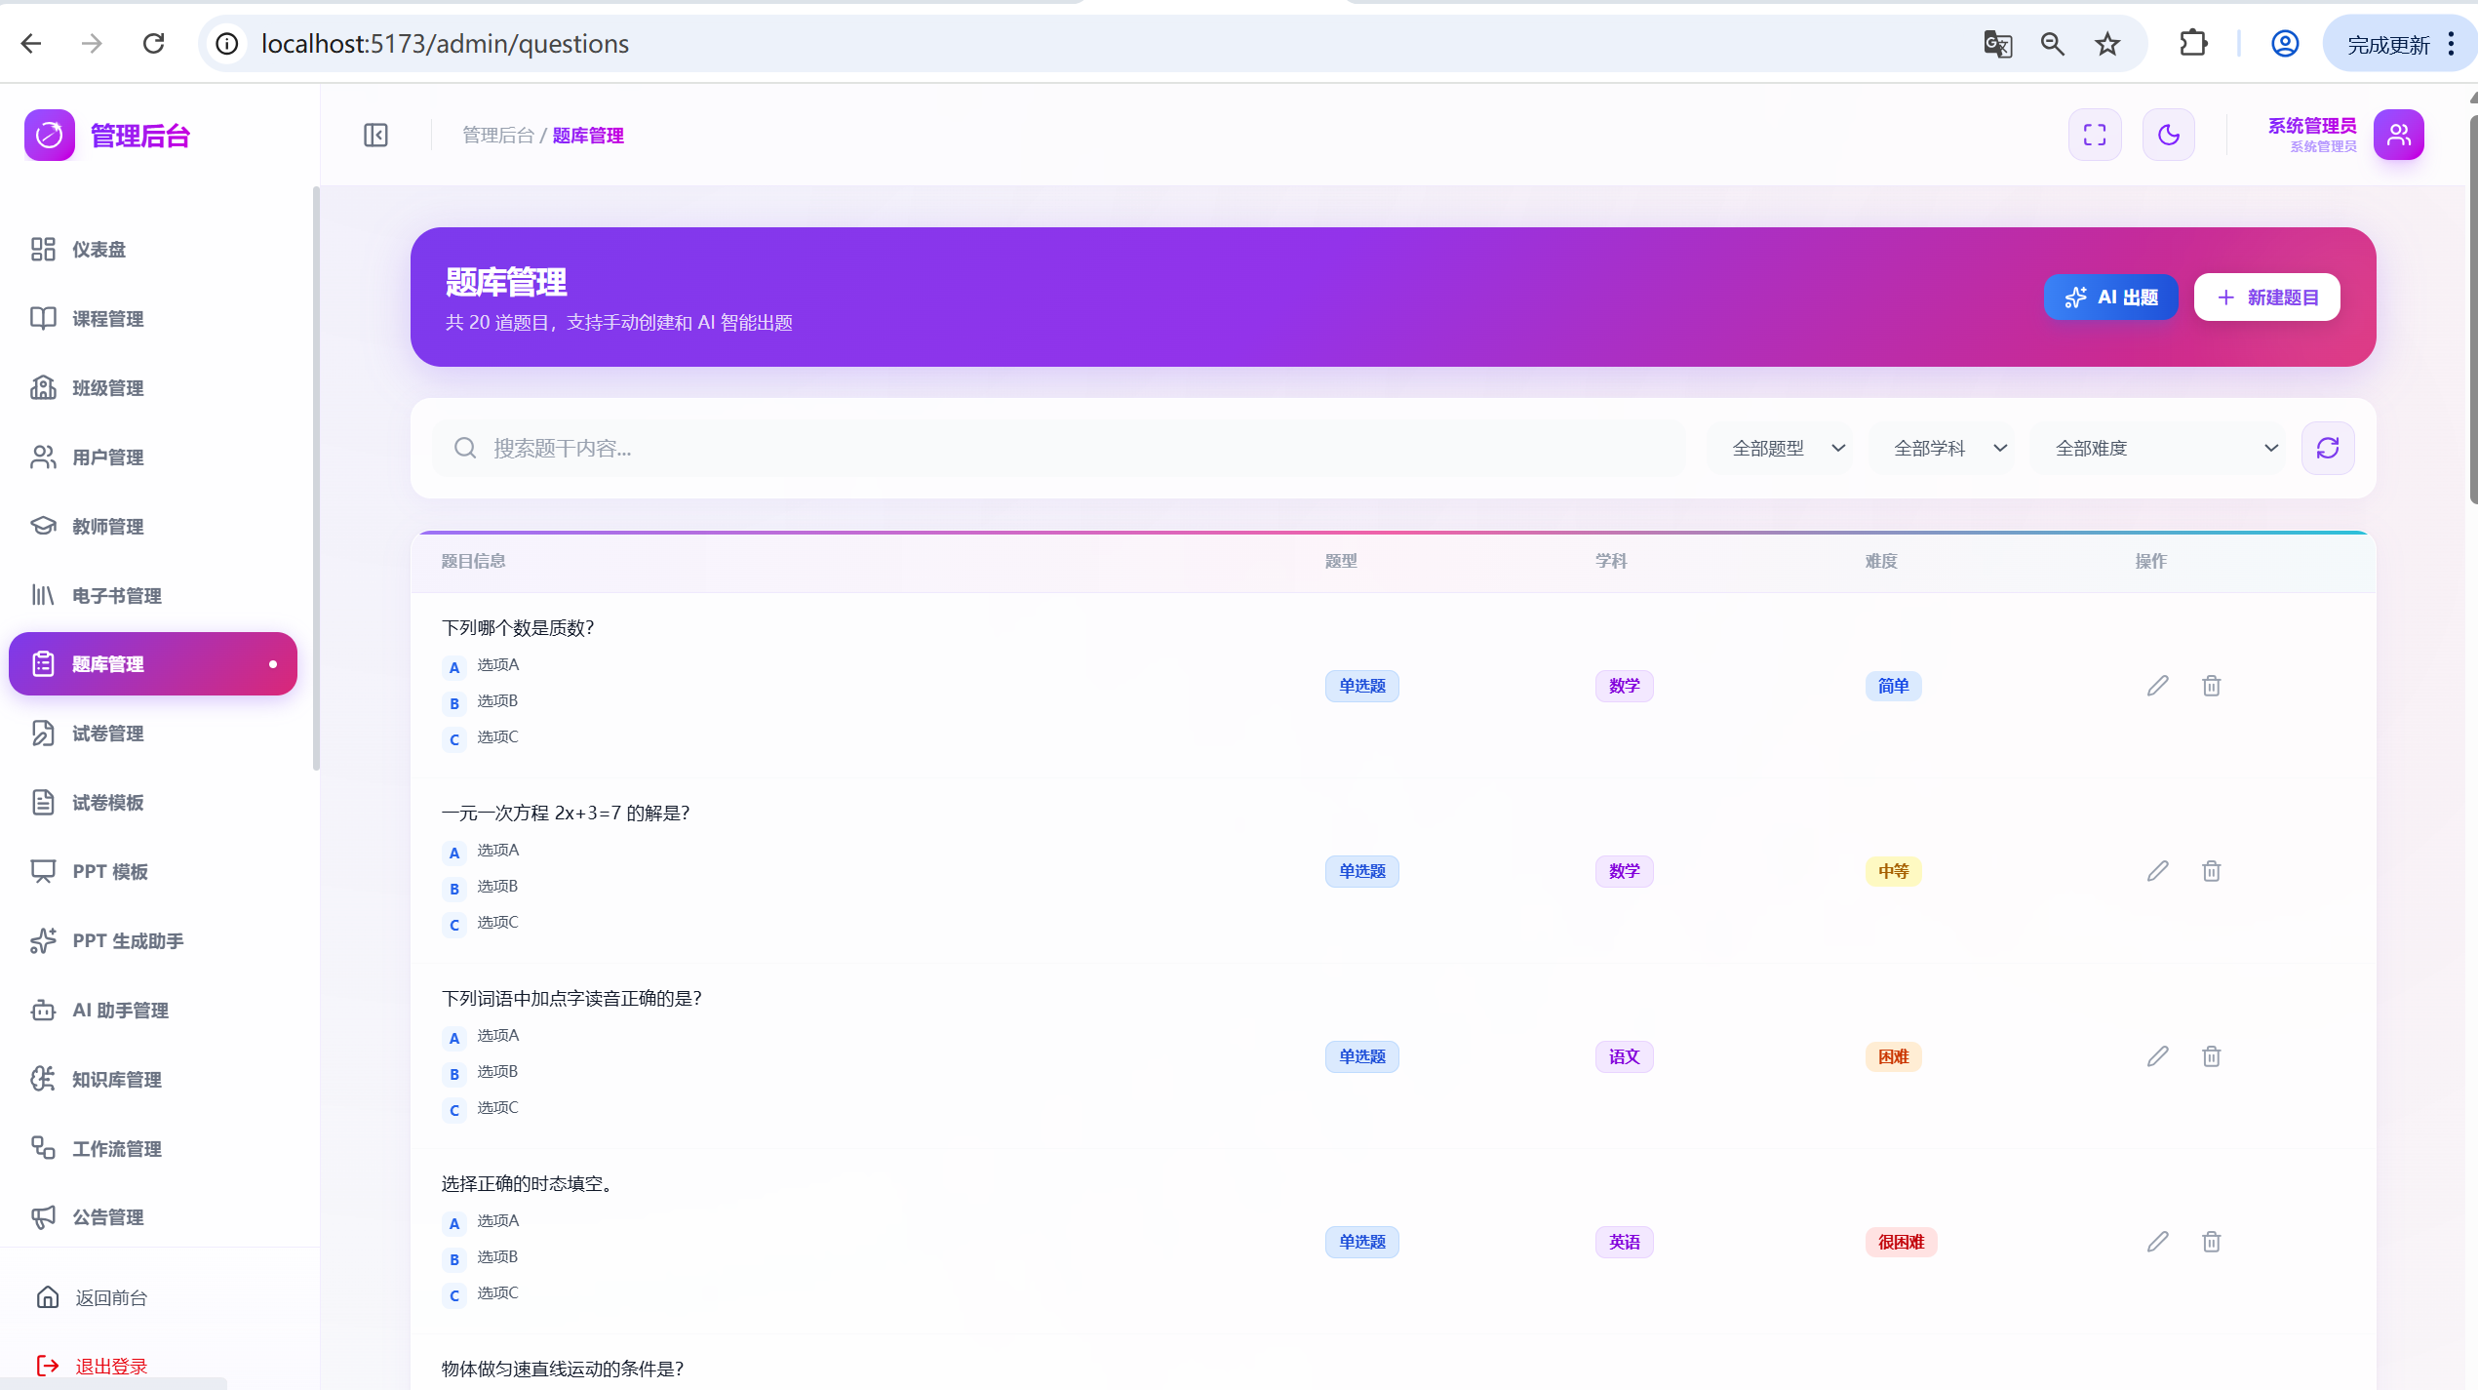Click the 难度 column header
Viewport: 2478px width, 1390px height.
point(1881,561)
